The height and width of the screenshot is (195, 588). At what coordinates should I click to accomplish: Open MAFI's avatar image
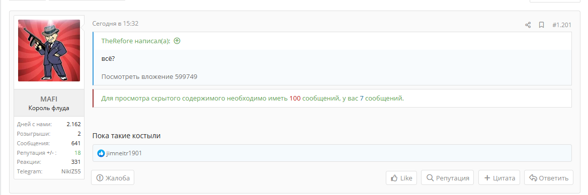tap(49, 51)
